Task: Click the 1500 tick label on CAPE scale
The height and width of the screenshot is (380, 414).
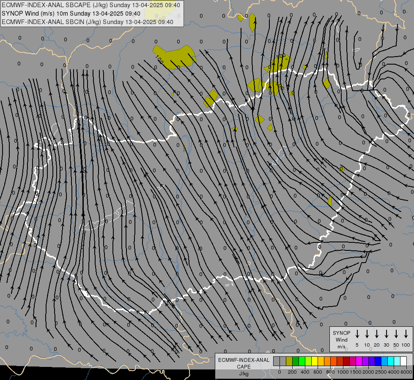Action: tap(356, 372)
